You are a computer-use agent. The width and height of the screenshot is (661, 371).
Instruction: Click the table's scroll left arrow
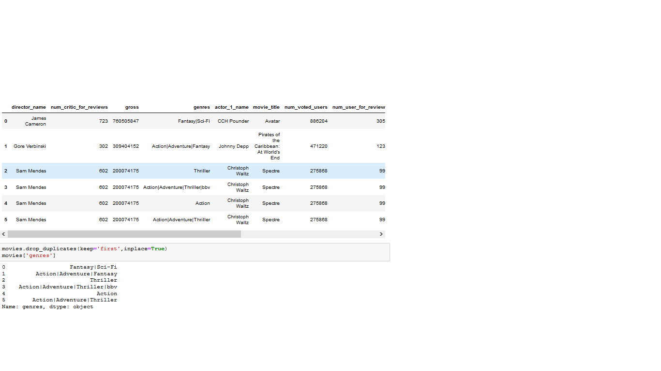tap(3, 234)
